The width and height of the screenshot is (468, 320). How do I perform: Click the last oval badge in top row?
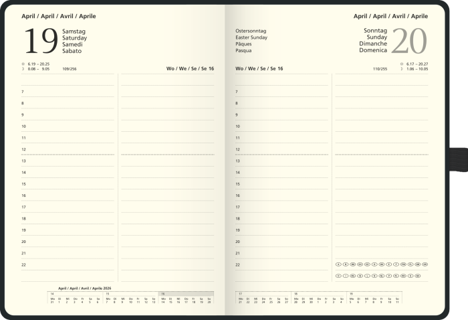coord(425,264)
